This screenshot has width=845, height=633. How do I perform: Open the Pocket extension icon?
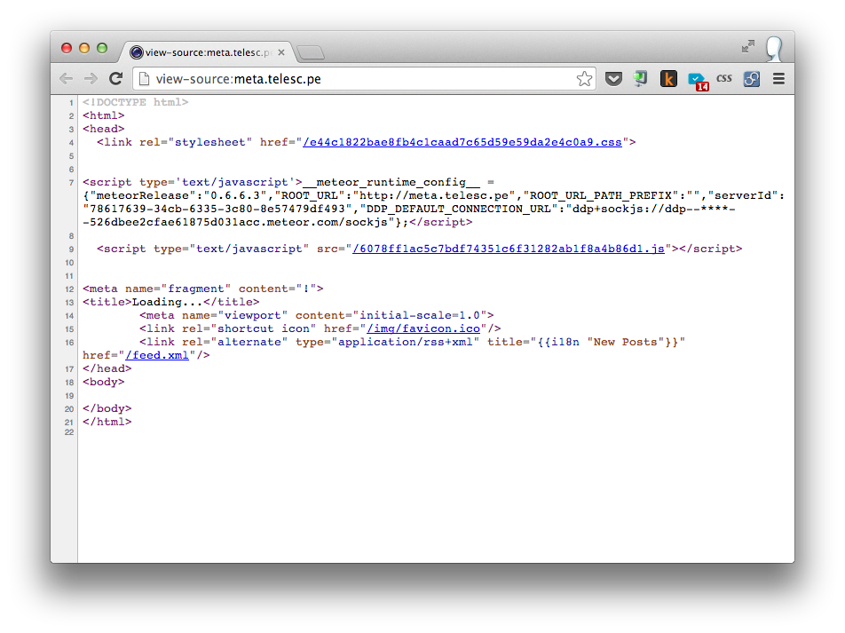[x=613, y=79]
